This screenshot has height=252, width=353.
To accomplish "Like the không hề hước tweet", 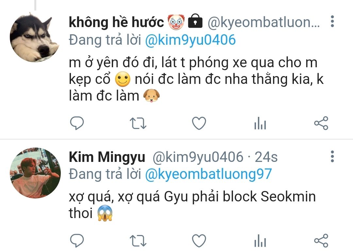I will pyautogui.click(x=199, y=123).
